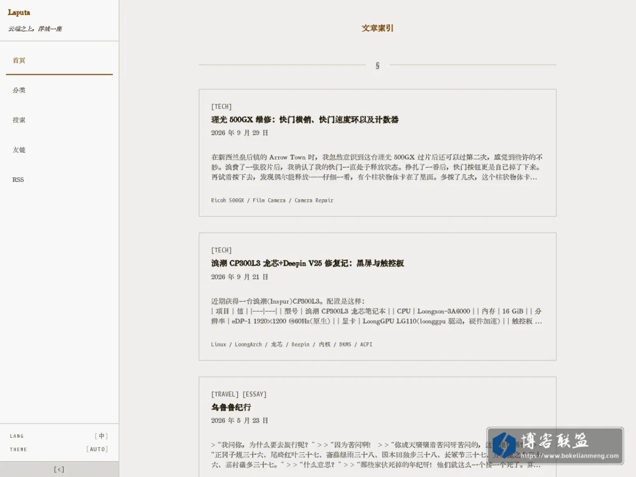This screenshot has width=636, height=477.
Task: Select Camera Repair tag
Action: pos(314,200)
